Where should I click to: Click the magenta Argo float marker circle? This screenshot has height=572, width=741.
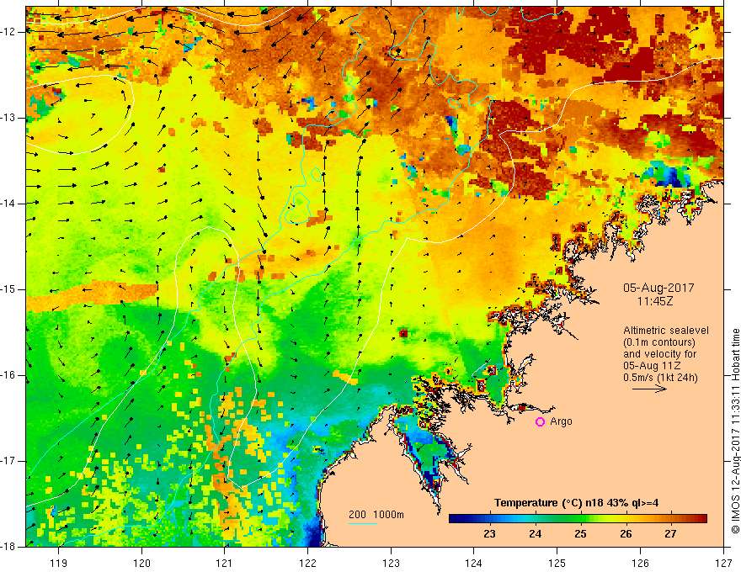[x=540, y=422]
